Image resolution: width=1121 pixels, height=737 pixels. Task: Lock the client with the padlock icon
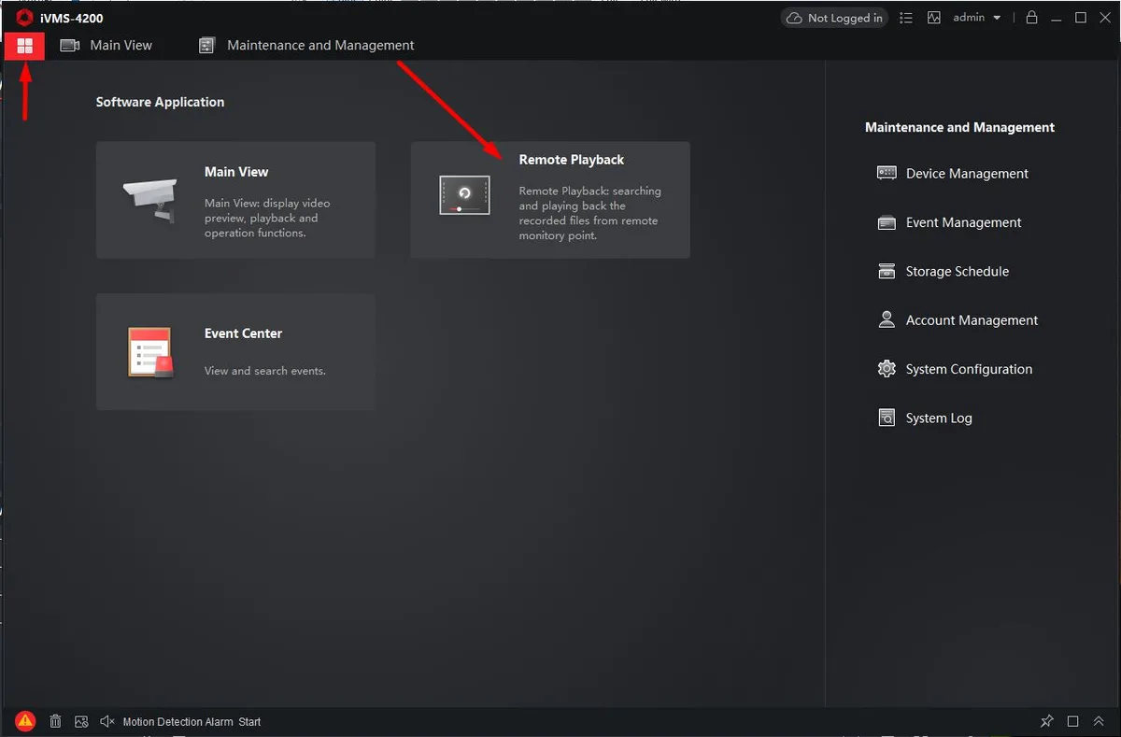1032,18
